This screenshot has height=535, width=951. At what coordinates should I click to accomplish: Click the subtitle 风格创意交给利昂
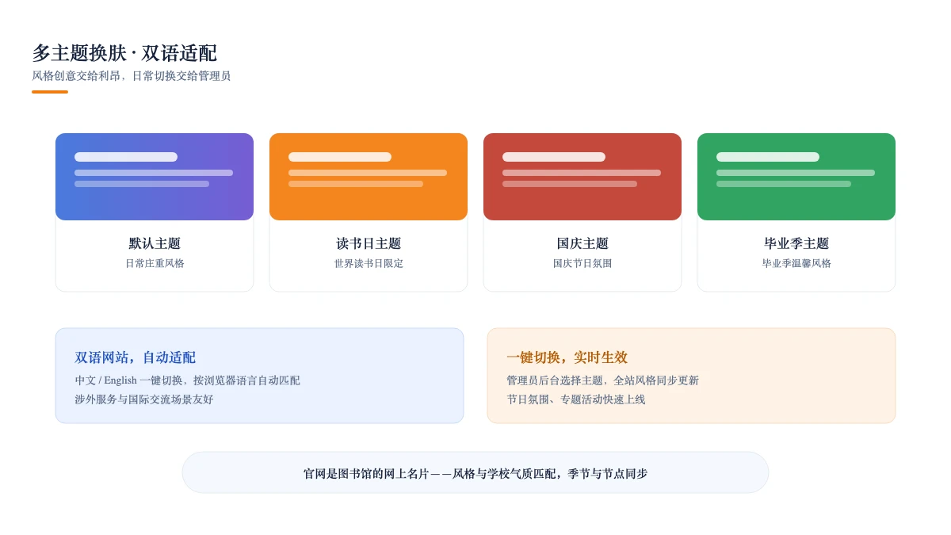click(132, 76)
